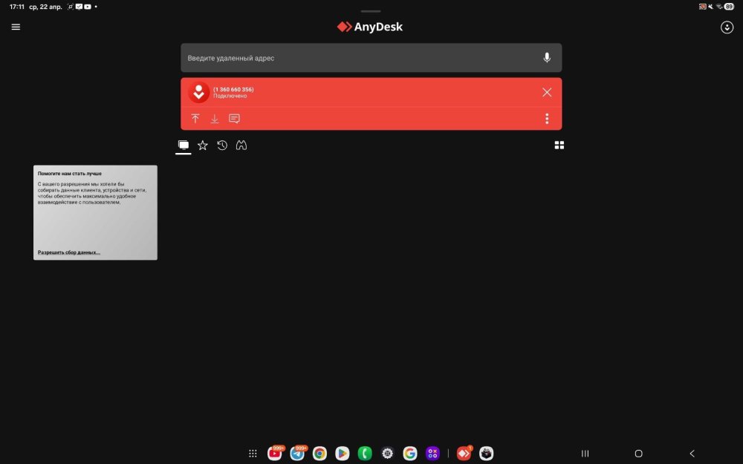Screen dimensions: 743x464
Task: Open Google Play Store from the dock
Action: pos(342,454)
